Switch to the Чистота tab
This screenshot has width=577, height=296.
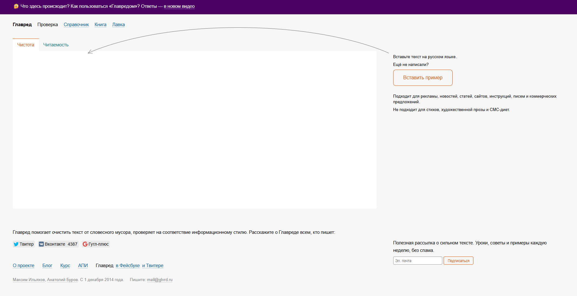26,45
